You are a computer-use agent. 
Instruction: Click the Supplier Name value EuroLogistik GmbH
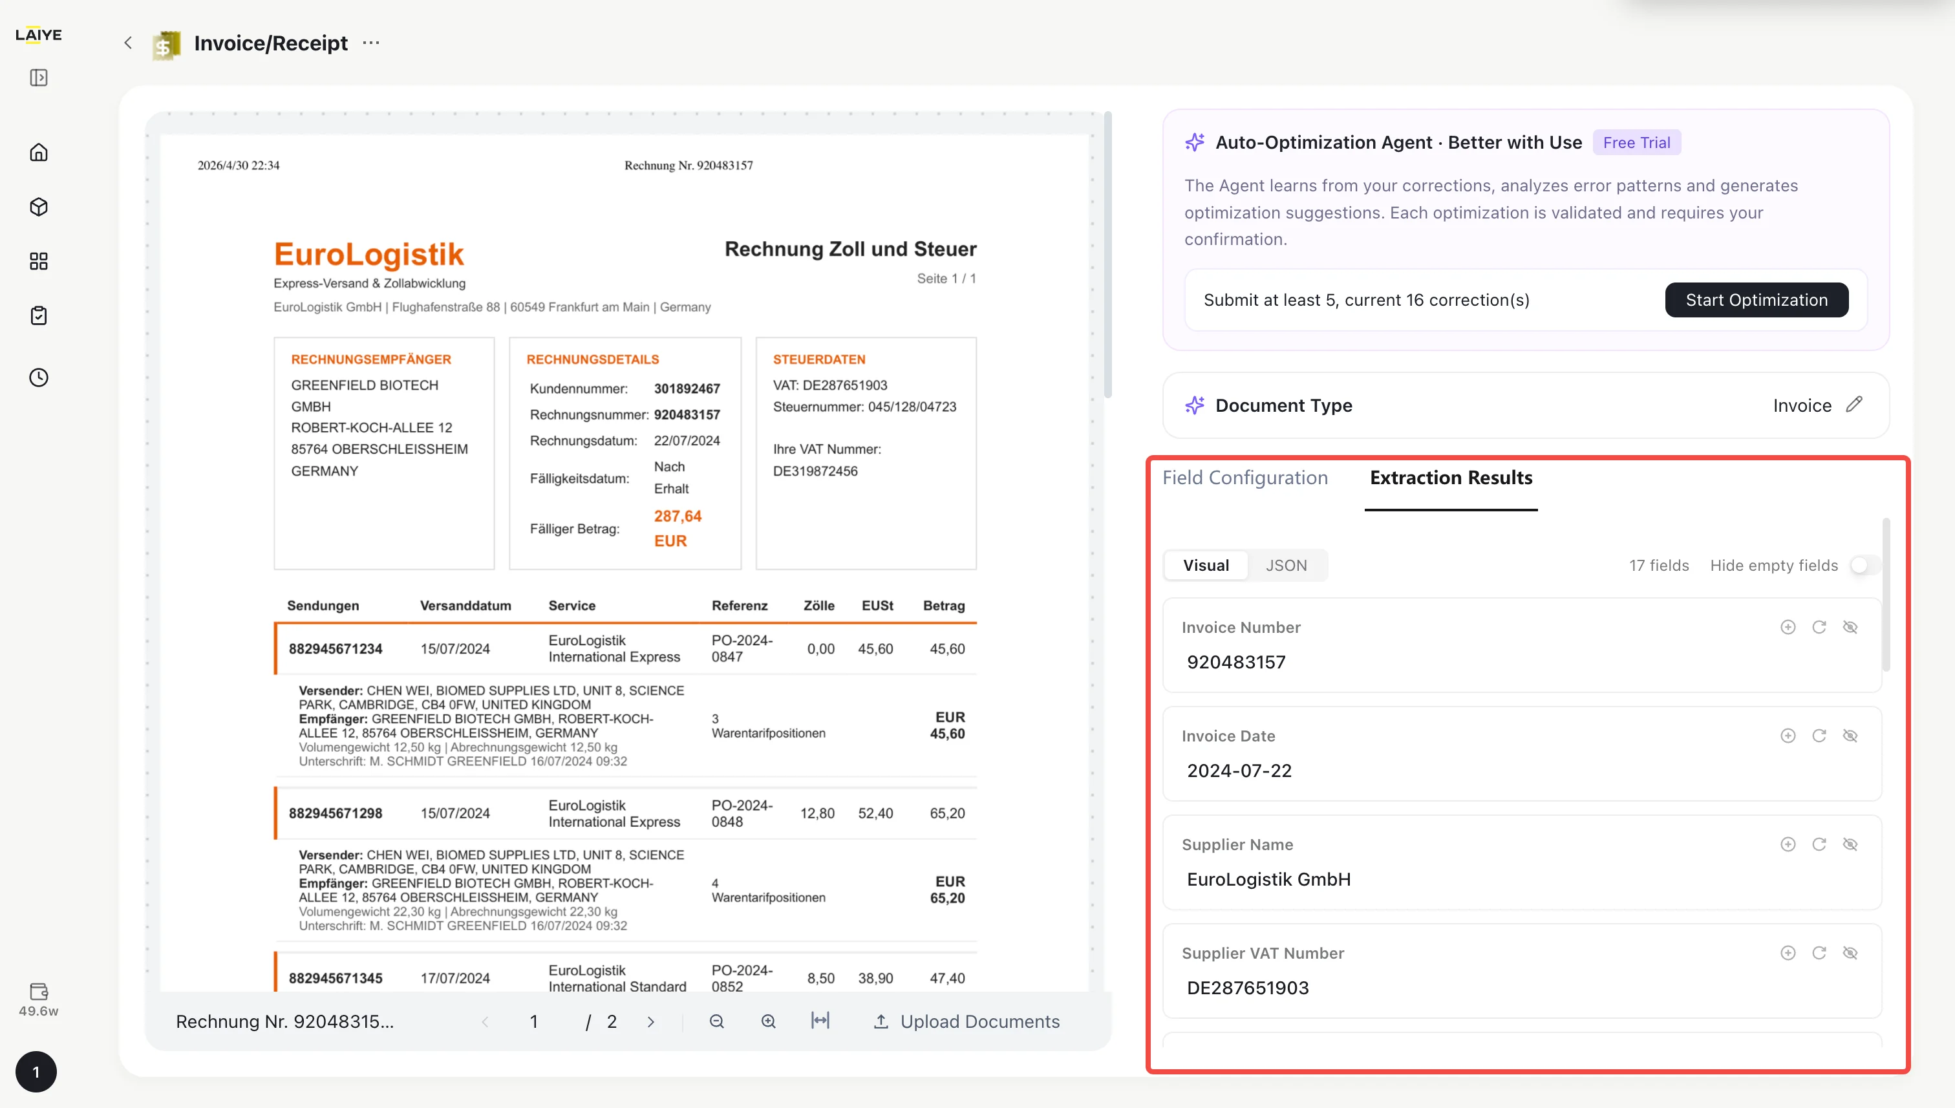pos(1268,879)
